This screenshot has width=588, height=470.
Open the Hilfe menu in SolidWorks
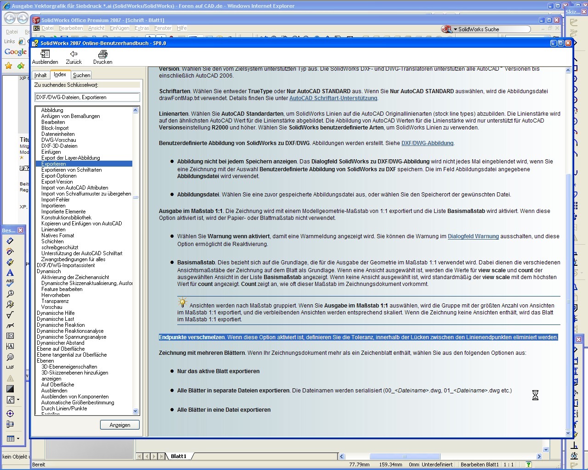(182, 28)
